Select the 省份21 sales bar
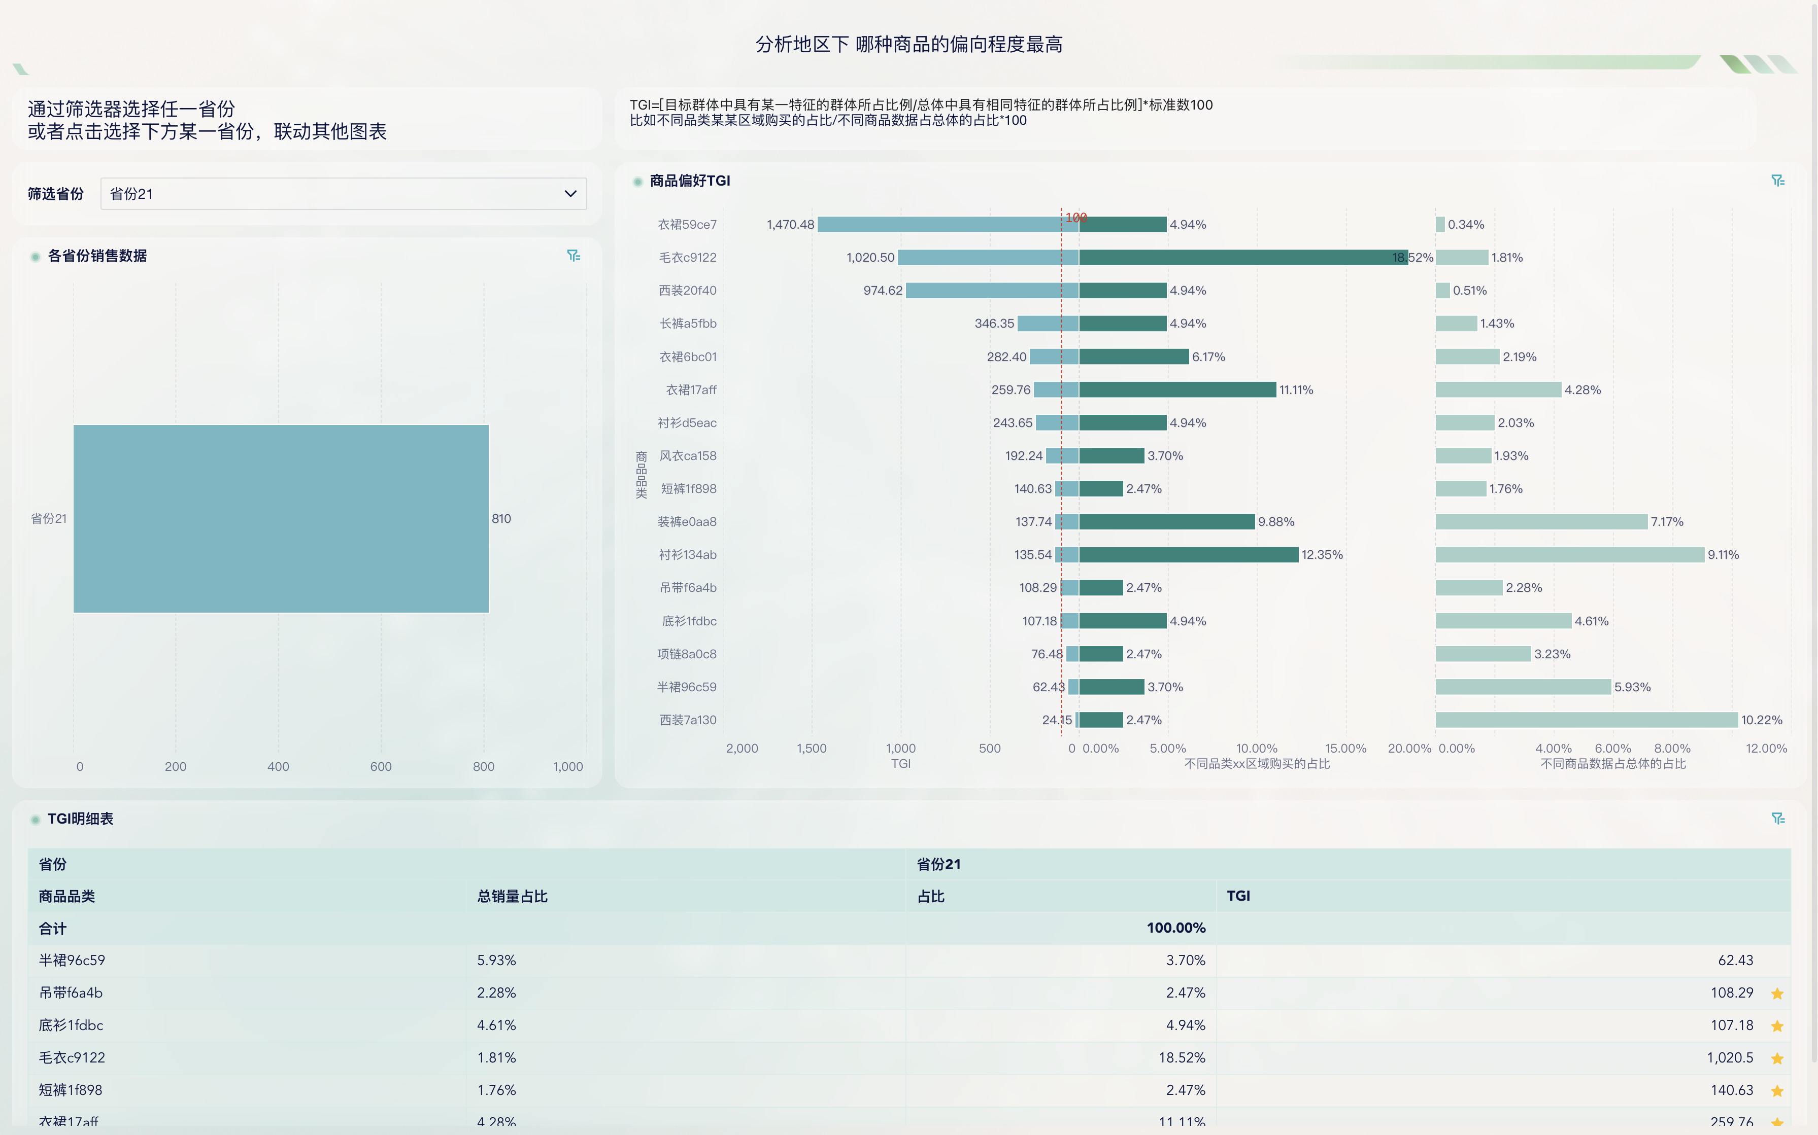The height and width of the screenshot is (1135, 1818). point(281,519)
